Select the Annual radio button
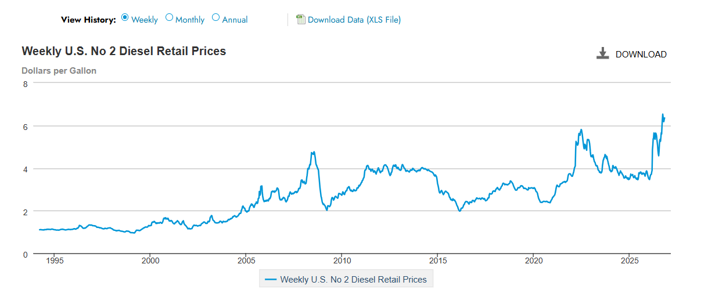 tap(216, 17)
